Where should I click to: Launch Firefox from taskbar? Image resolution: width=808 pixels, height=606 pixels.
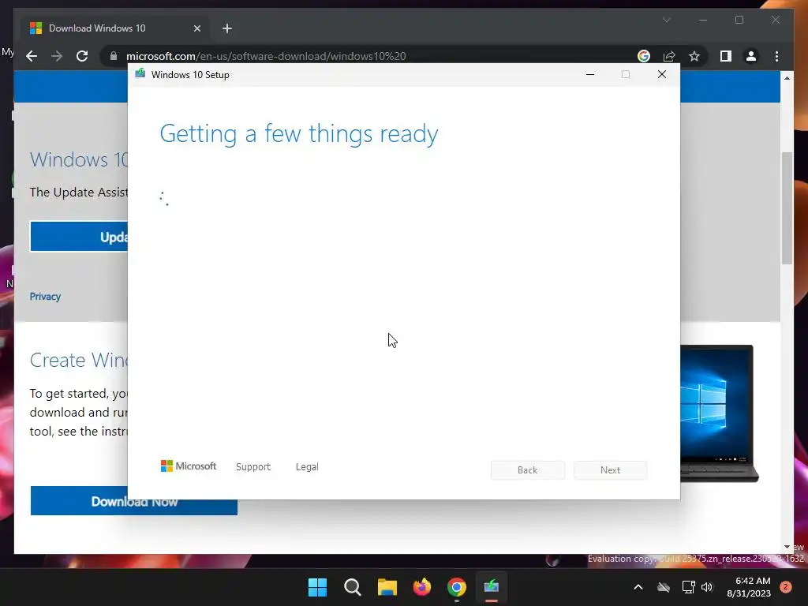(x=422, y=587)
